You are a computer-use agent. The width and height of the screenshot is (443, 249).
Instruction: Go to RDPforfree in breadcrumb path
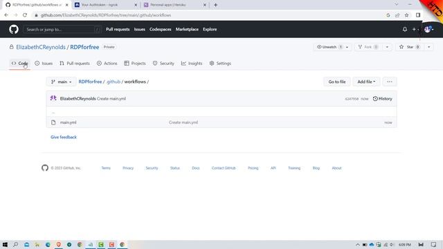pos(90,82)
